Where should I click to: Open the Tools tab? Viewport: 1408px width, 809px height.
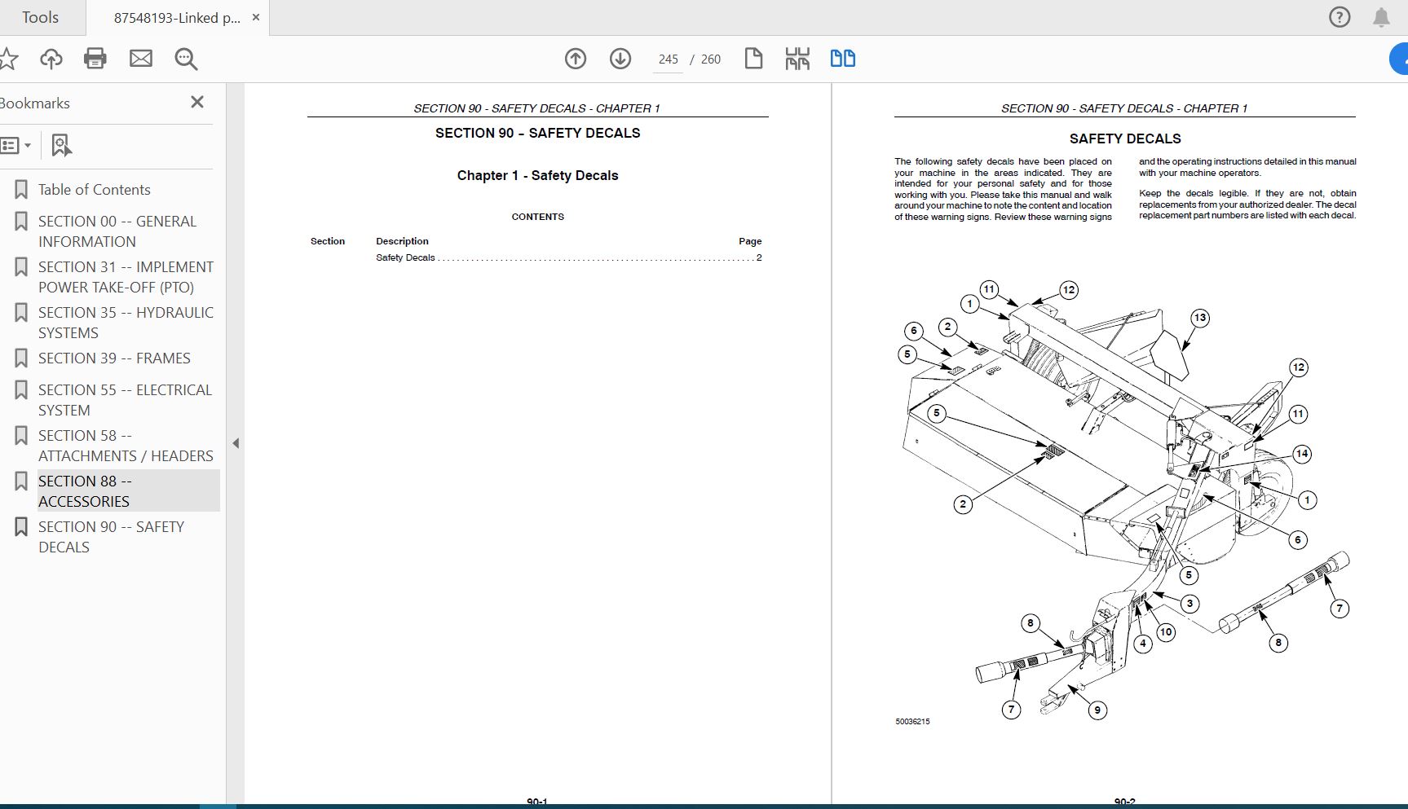click(40, 17)
